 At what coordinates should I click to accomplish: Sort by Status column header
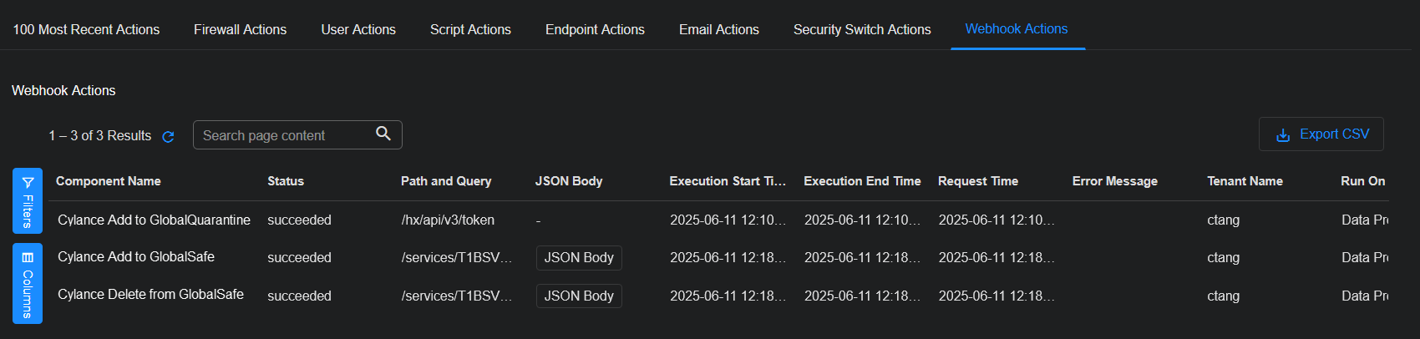click(x=286, y=181)
